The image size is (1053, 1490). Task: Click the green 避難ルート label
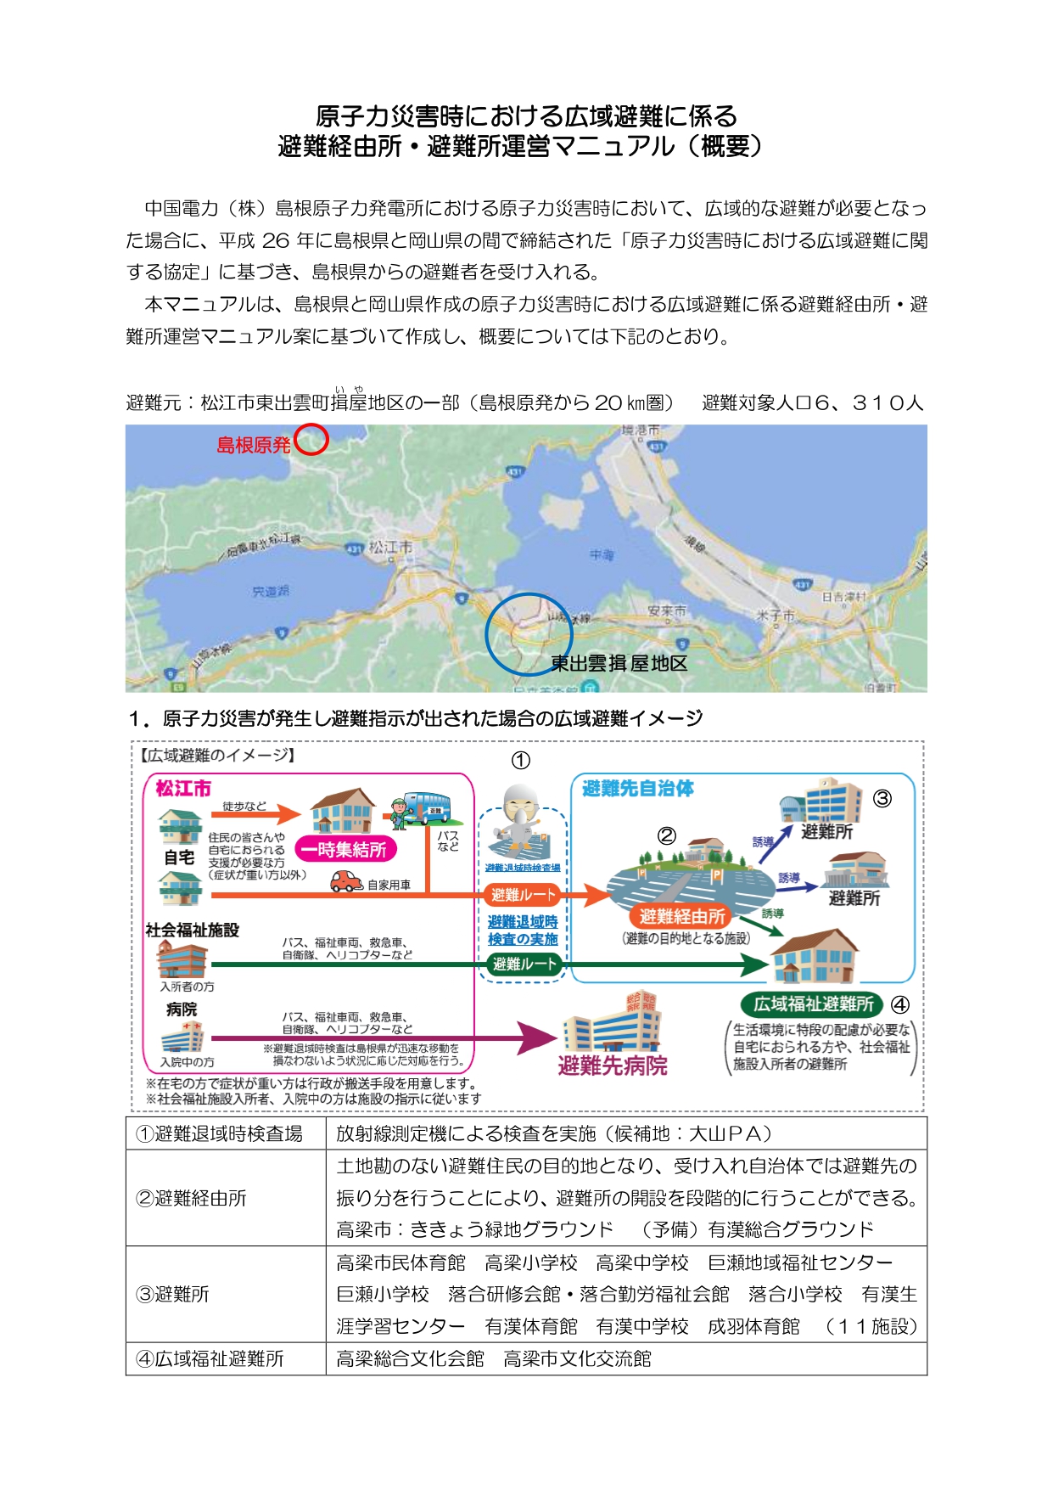click(x=524, y=964)
